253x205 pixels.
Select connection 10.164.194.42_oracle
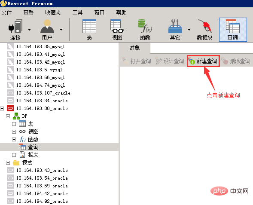click(x=42, y=193)
